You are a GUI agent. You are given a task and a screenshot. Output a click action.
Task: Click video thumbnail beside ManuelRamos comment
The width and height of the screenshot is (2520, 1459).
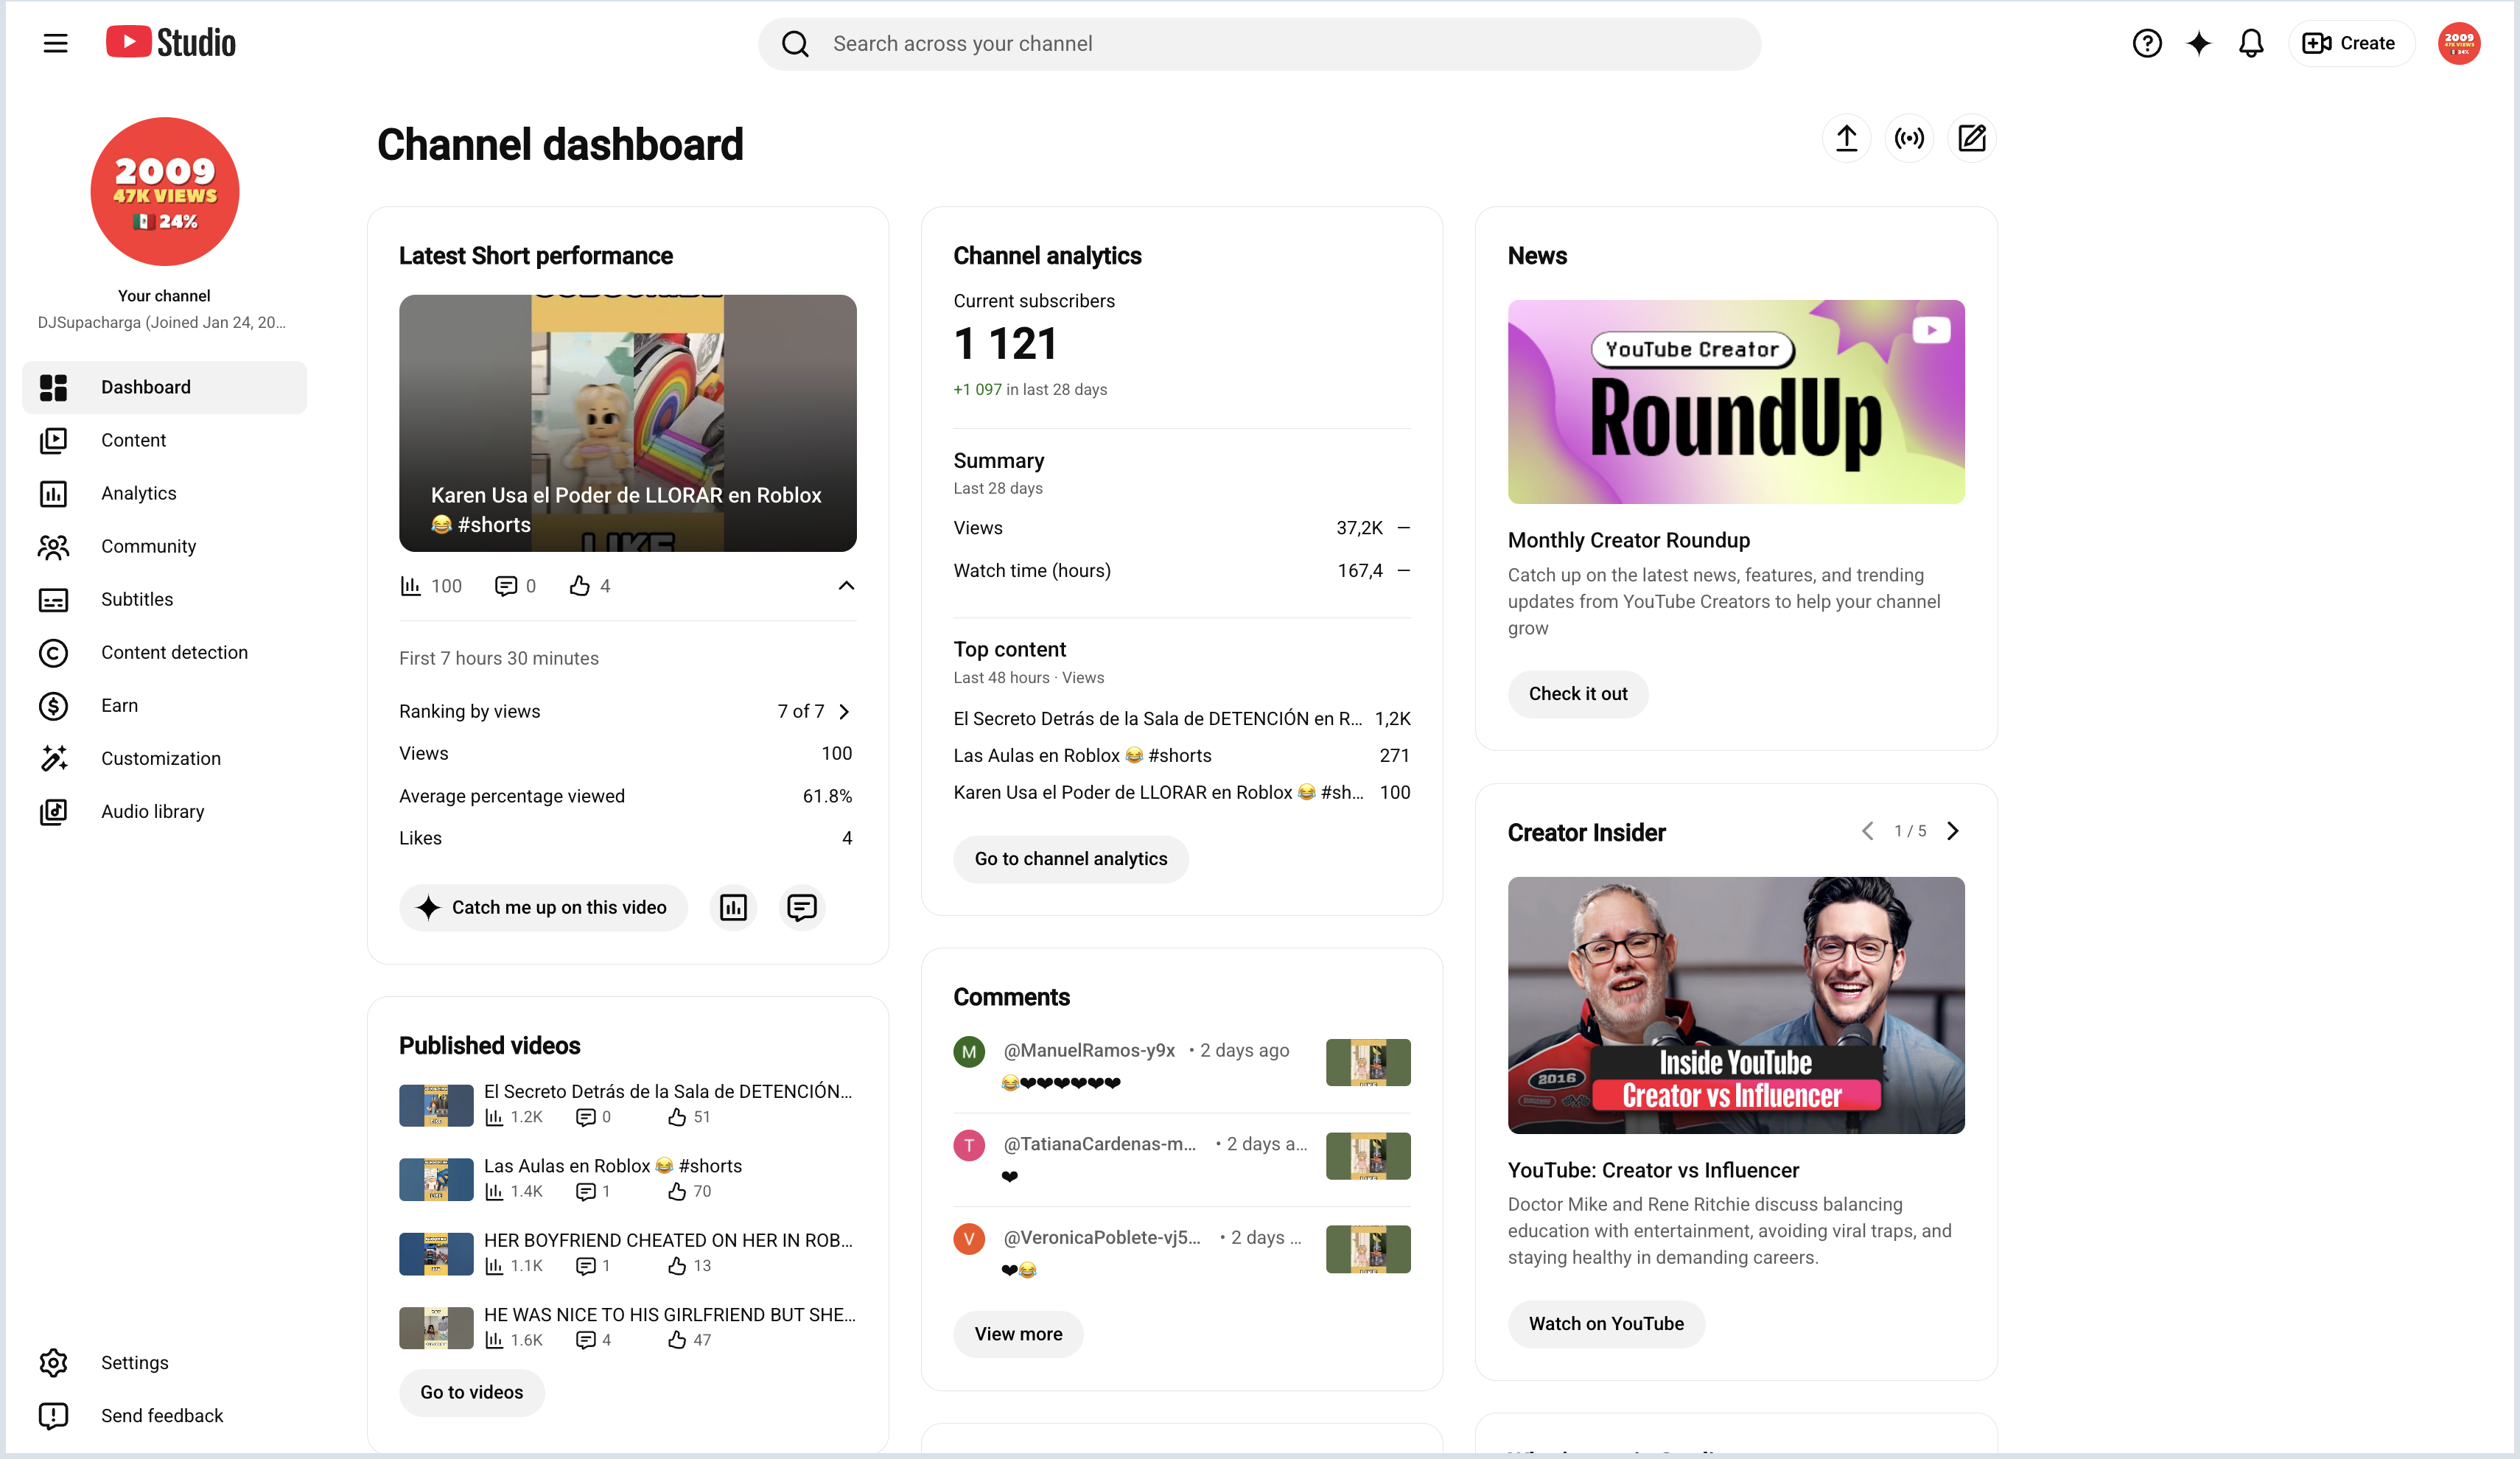1368,1062
